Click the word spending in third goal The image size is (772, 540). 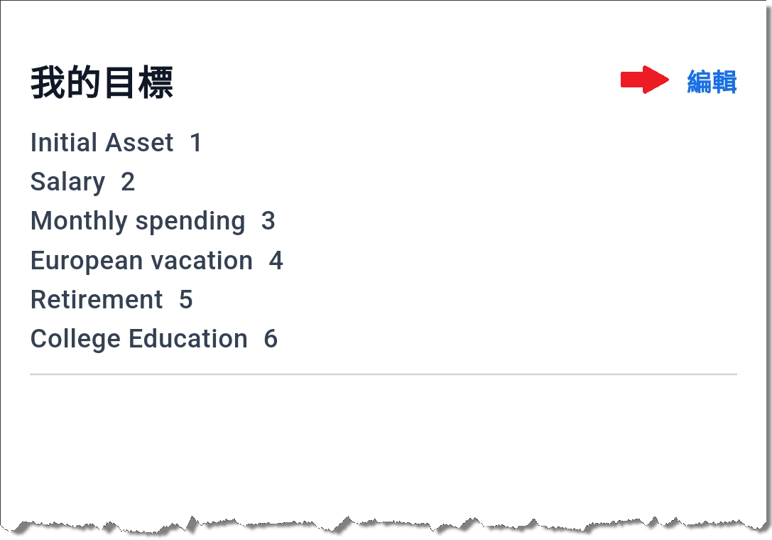190,222
